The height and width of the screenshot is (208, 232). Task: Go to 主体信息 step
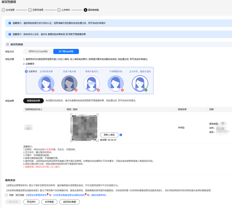(10, 10)
